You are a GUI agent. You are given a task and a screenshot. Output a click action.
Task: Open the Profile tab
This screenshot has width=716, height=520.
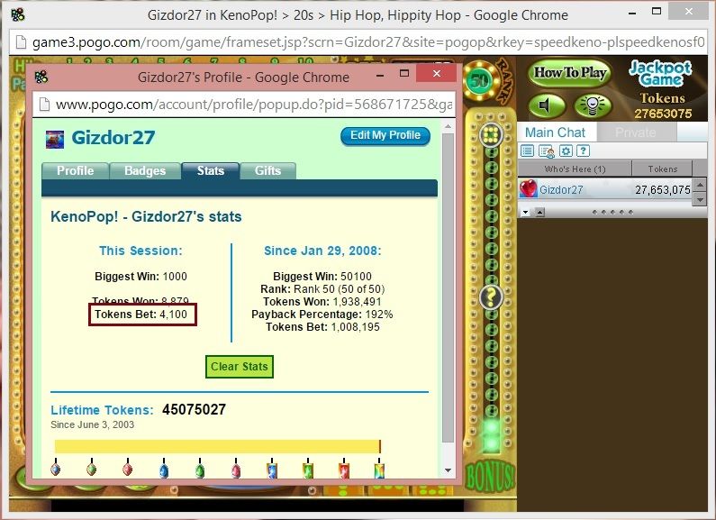click(76, 171)
